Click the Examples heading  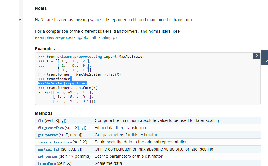pos(45,49)
